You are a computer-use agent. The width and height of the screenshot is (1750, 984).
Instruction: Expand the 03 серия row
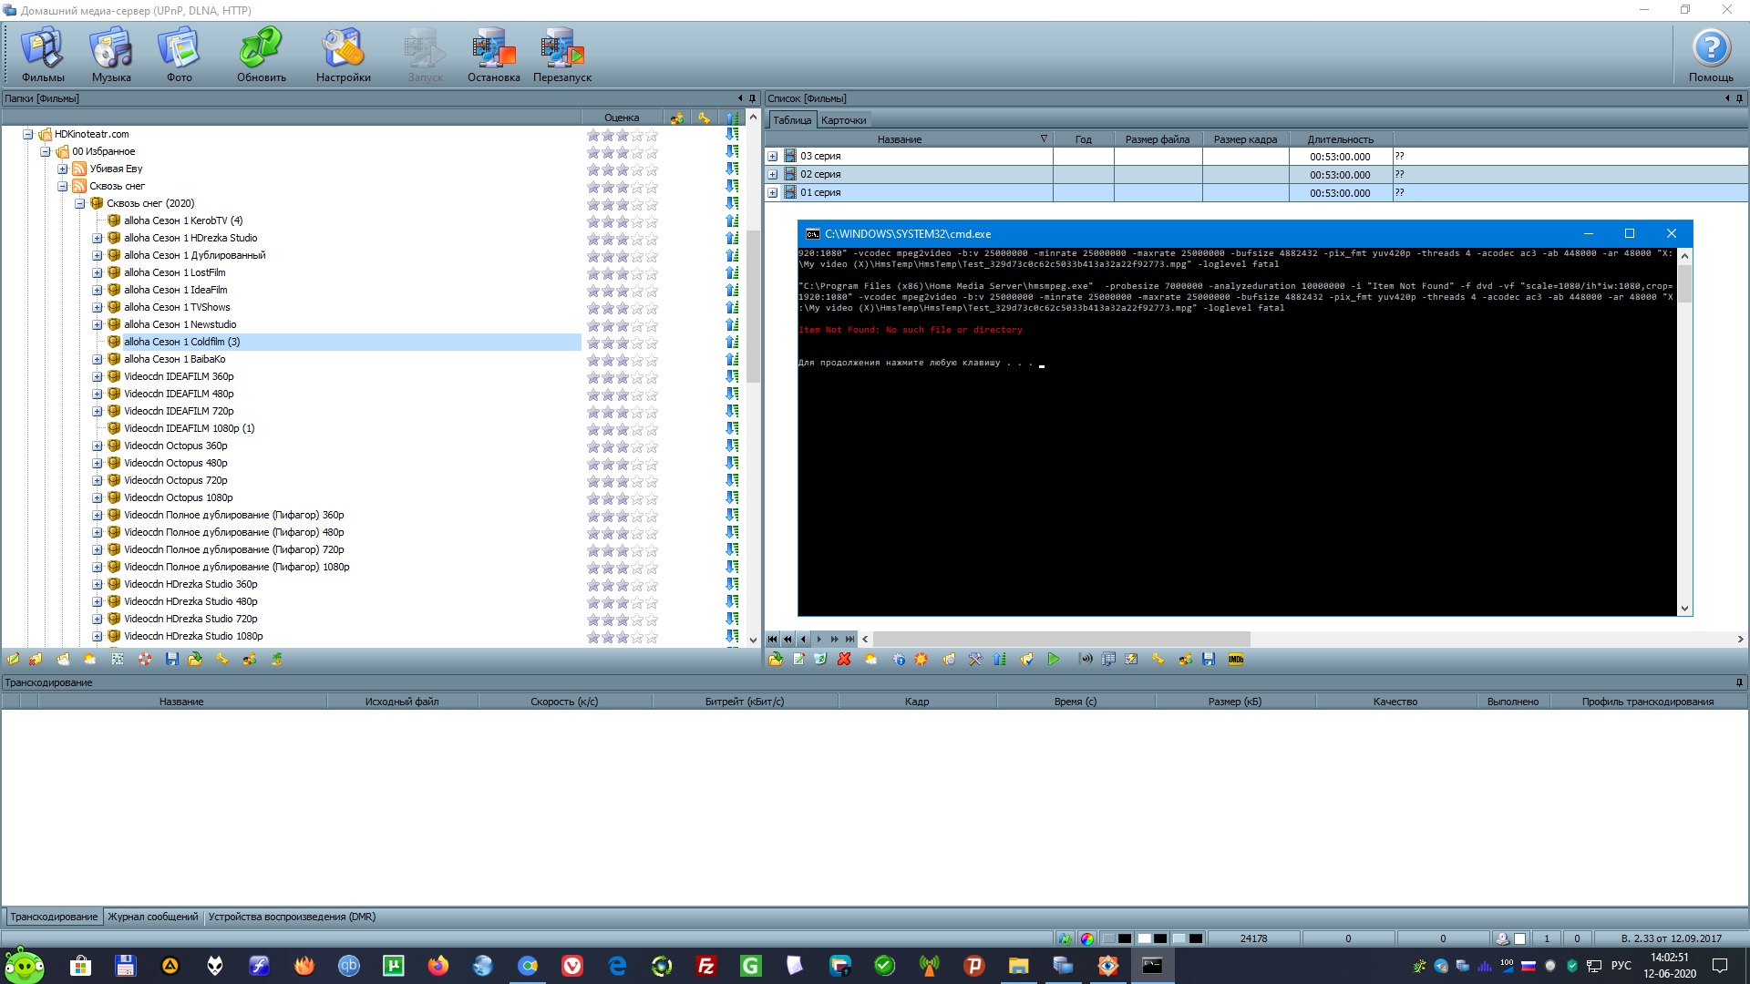pyautogui.click(x=773, y=157)
